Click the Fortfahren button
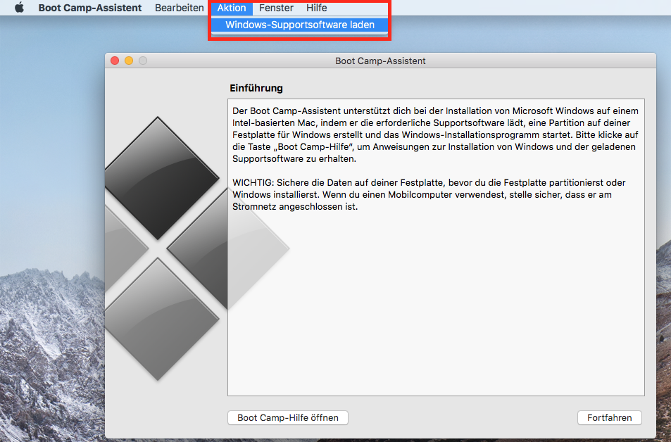Image resolution: width=671 pixels, height=442 pixels. [609, 417]
